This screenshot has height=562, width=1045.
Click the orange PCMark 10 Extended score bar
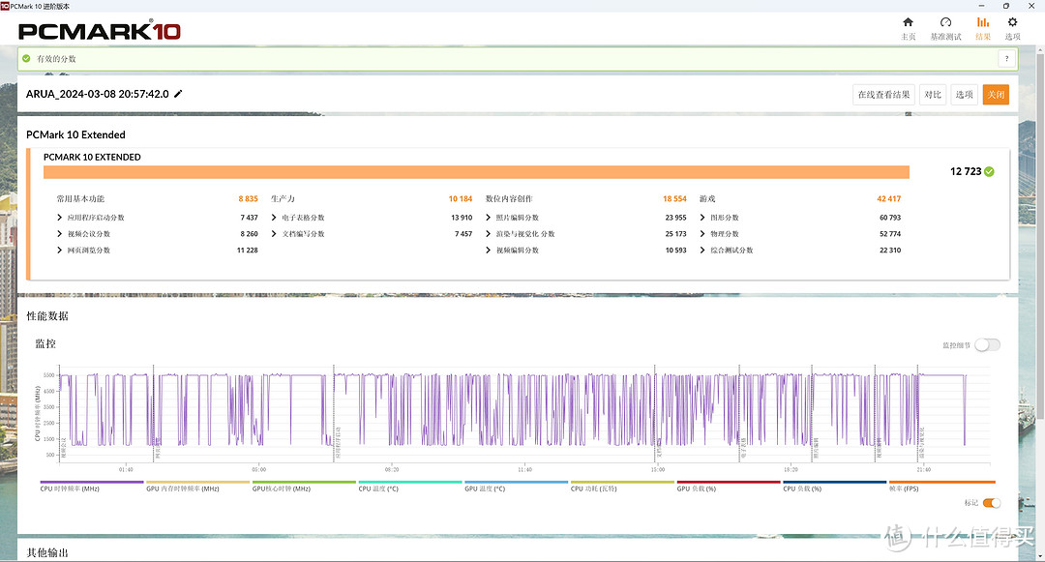click(x=476, y=172)
